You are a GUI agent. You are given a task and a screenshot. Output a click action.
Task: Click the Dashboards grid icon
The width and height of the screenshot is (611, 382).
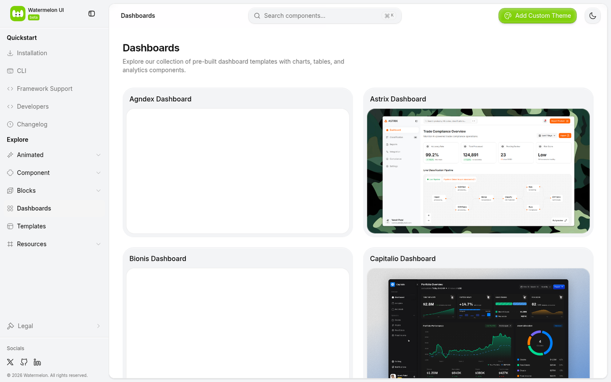pyautogui.click(x=10, y=208)
